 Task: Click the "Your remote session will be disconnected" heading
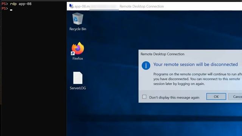(x=195, y=65)
